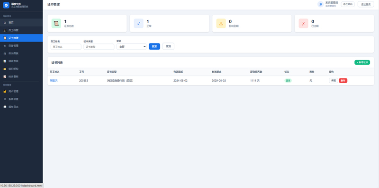Click the red X icon on the 已过期 card
Screen dimensions: 379x188
pos(303,23)
